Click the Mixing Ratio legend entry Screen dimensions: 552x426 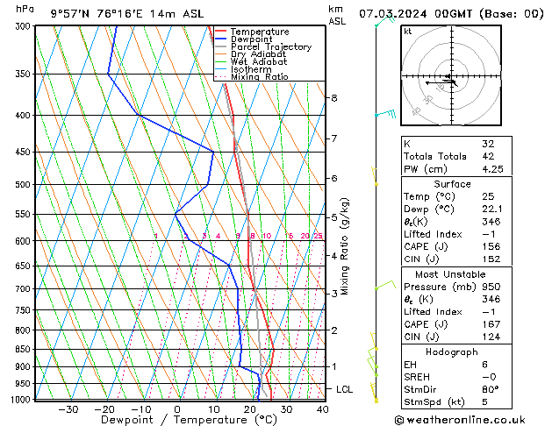coord(259,77)
